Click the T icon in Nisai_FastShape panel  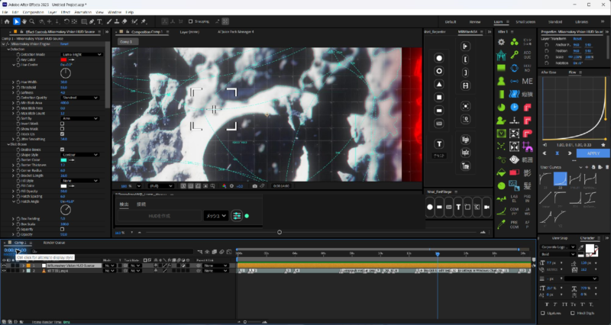pos(458,207)
